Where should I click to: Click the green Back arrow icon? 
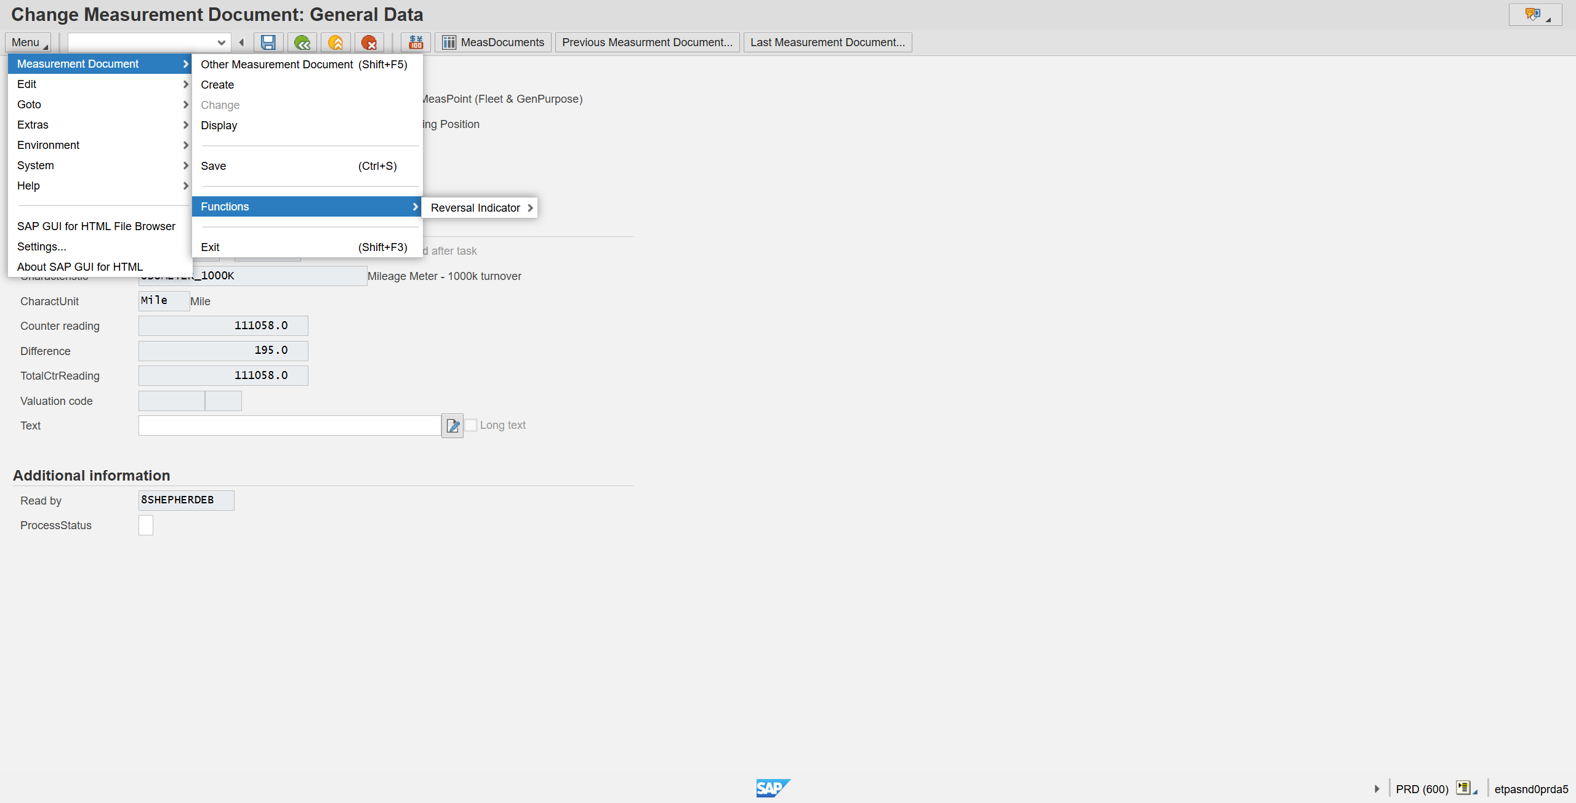tap(302, 42)
